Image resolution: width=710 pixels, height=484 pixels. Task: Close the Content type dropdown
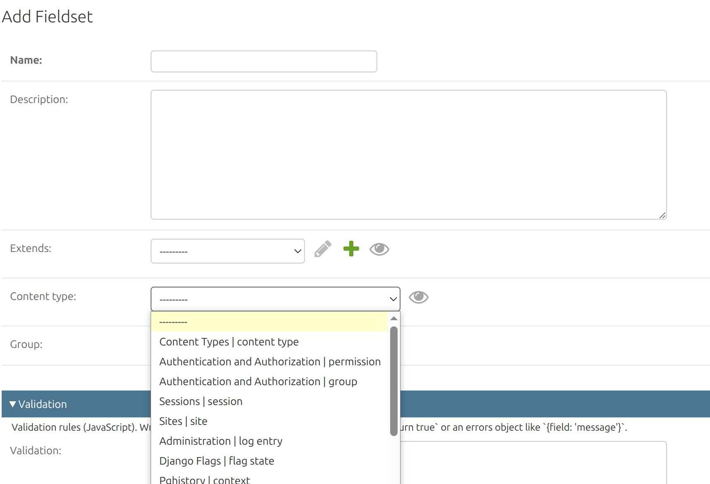tap(276, 299)
